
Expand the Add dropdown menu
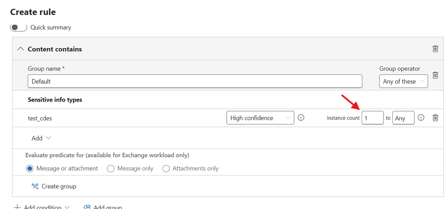pos(41,138)
